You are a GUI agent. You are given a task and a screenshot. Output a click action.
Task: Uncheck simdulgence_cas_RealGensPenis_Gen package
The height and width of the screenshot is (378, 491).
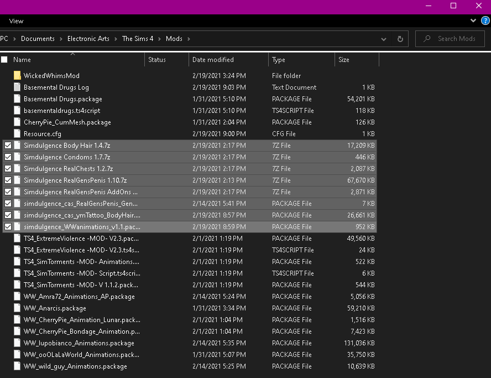[x=8, y=204]
